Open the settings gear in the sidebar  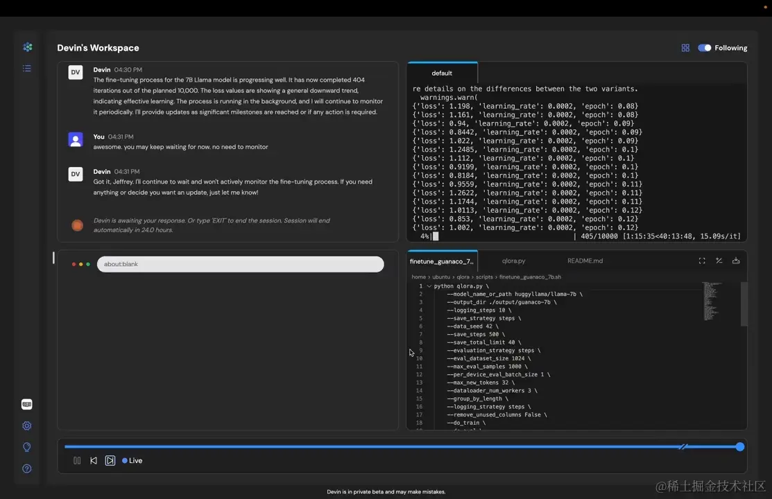[x=27, y=426]
